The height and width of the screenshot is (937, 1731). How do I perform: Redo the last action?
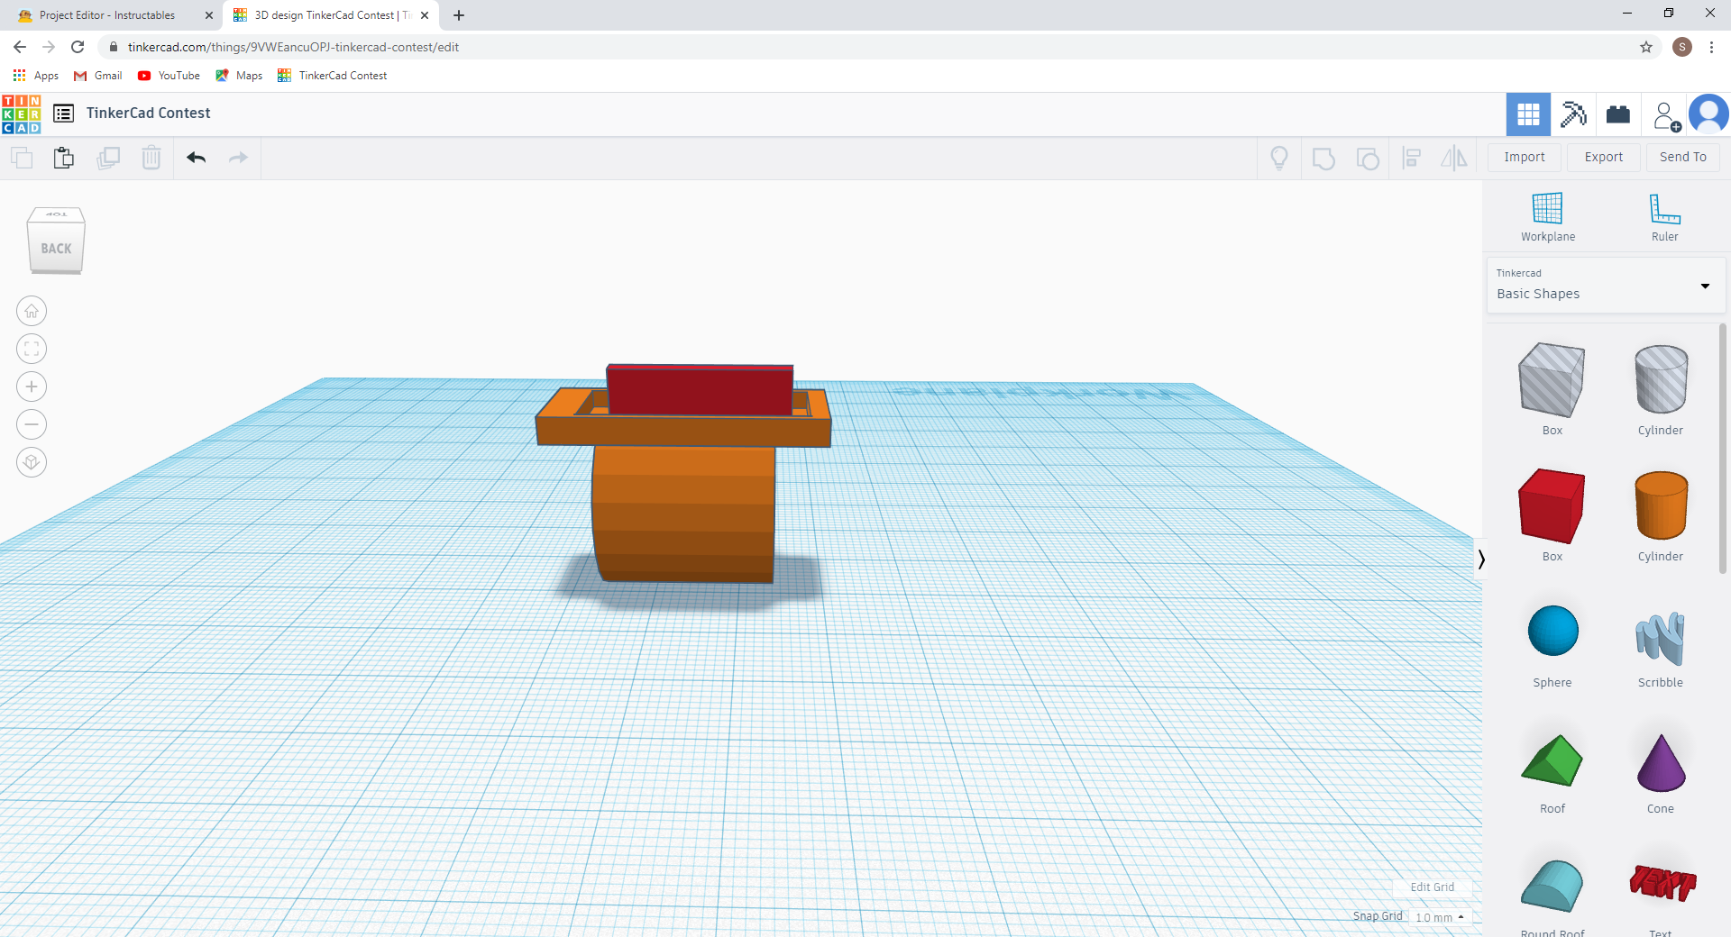tap(238, 158)
